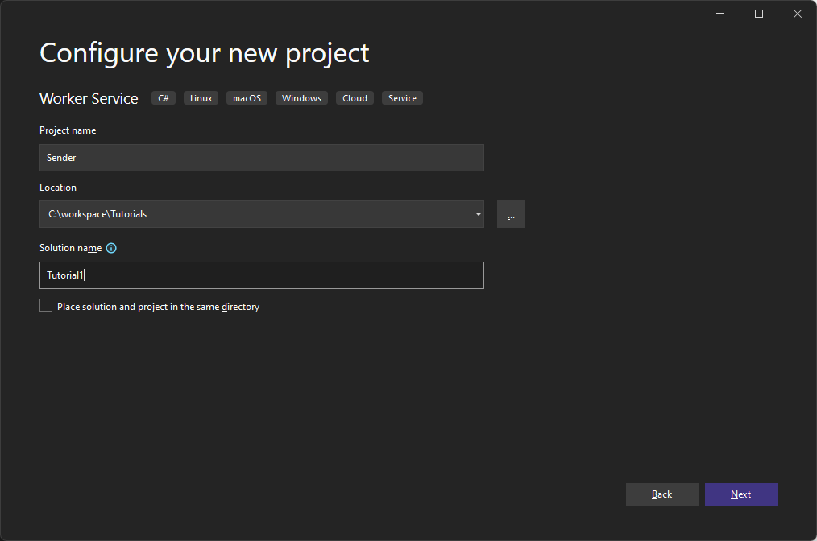Click the Cloud tag
Screen dimensions: 817x541
pyautogui.click(x=355, y=97)
